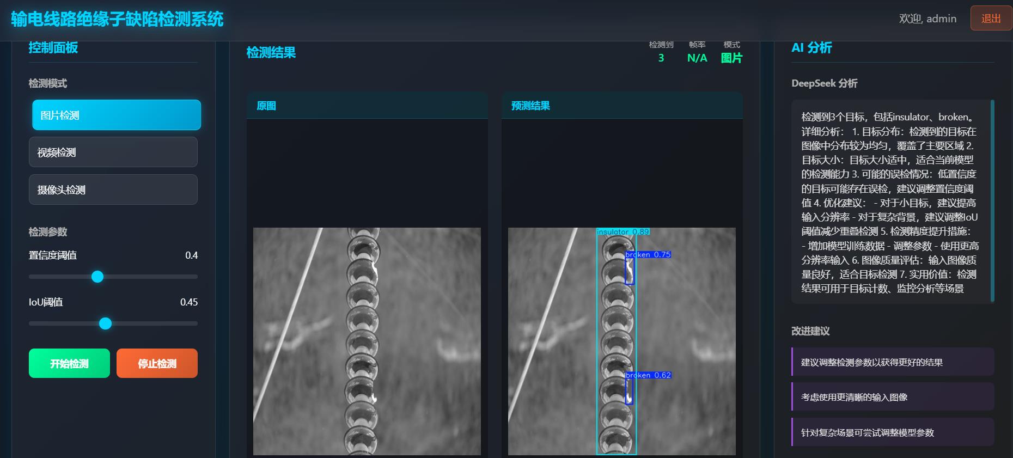Click suggestion 针对复杂场景可尝试调整模型参数
The image size is (1013, 458).
click(x=893, y=432)
